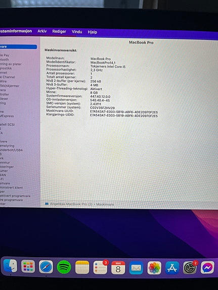Open Reminders with badge 3
This screenshot has width=218, height=290.
pos(100,267)
